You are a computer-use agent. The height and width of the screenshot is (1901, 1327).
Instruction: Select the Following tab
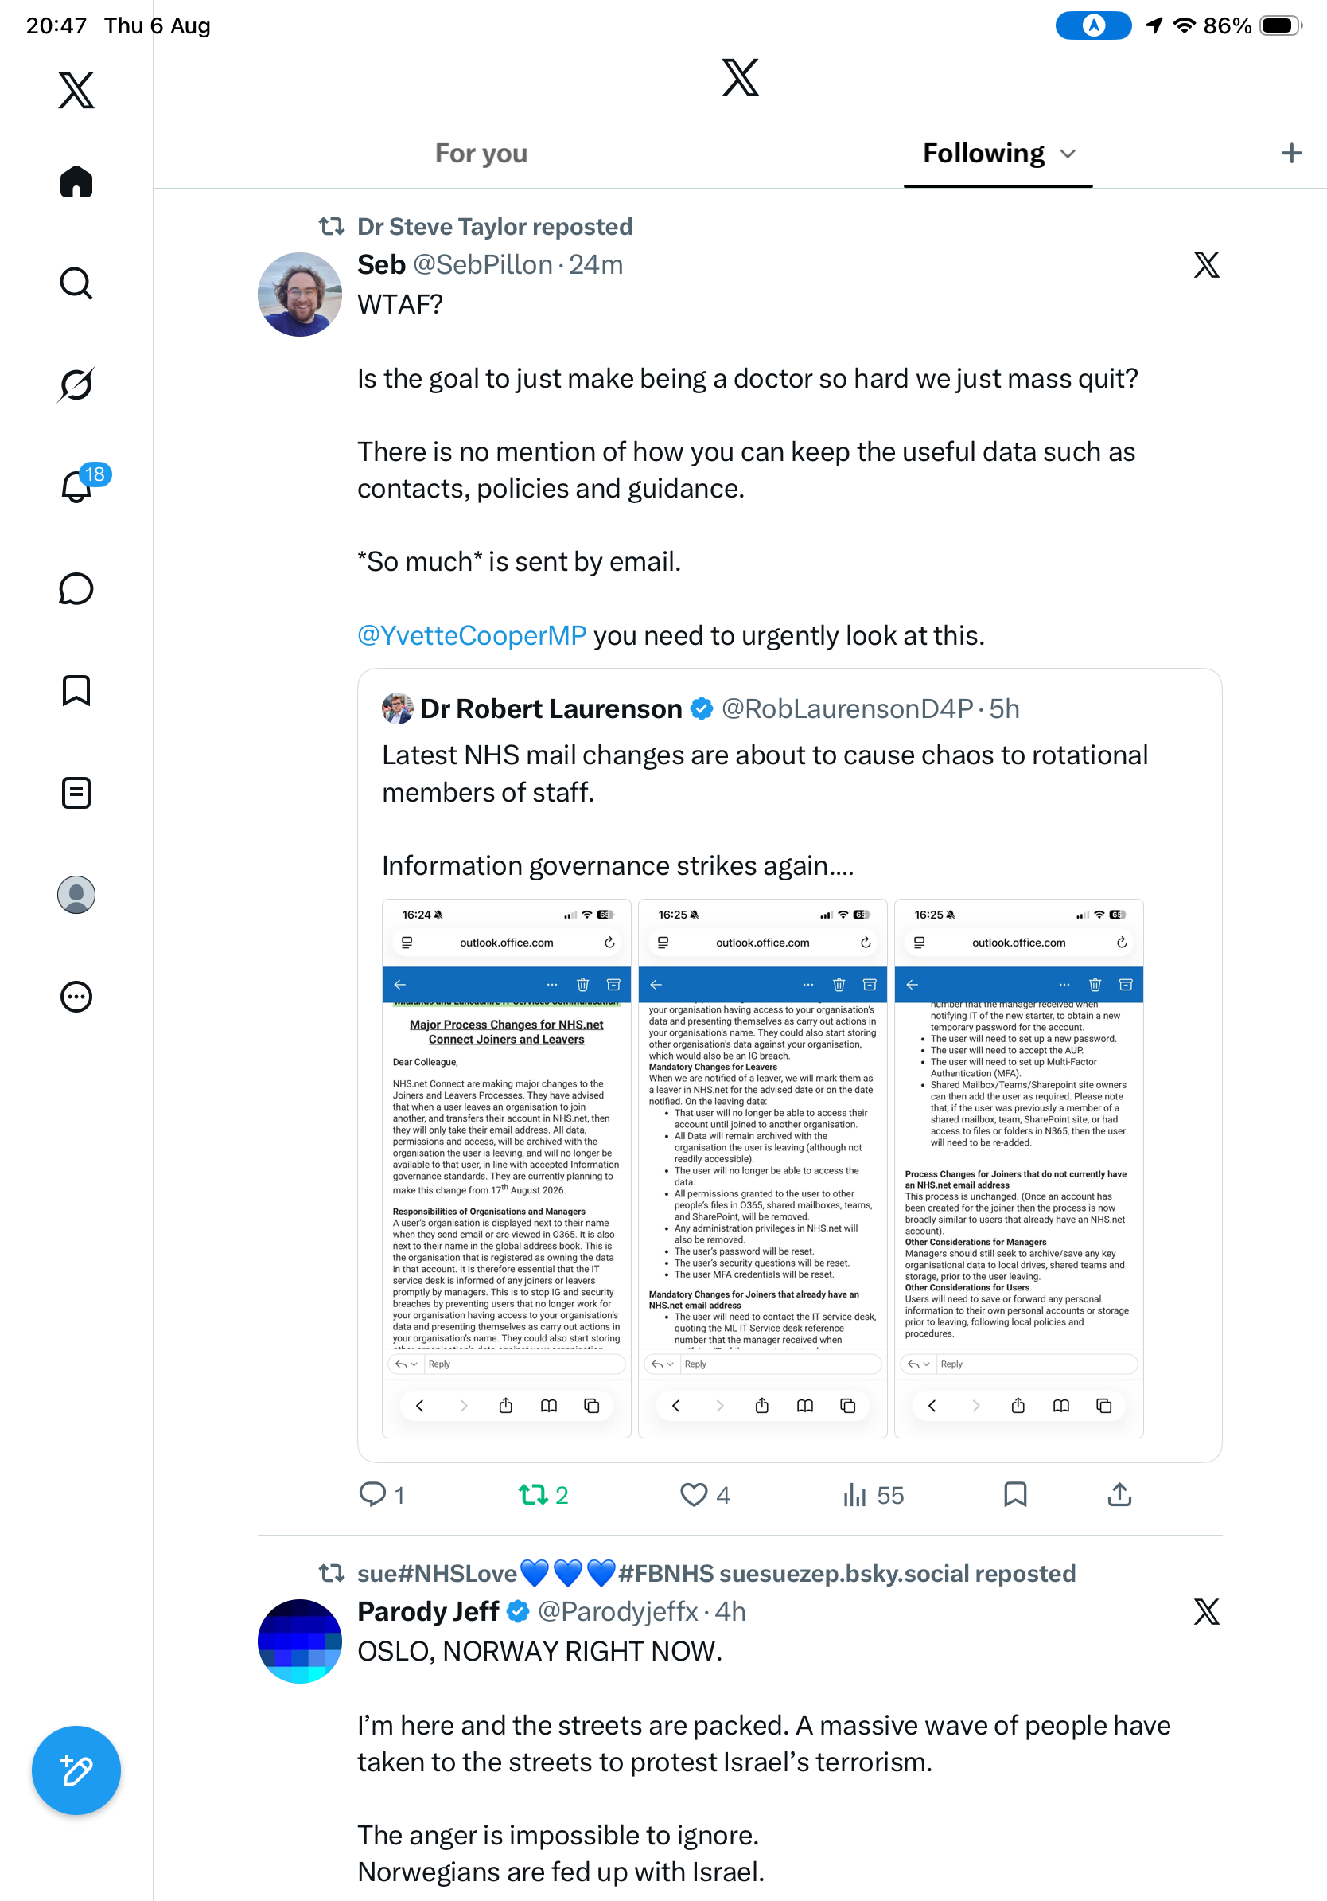[983, 153]
